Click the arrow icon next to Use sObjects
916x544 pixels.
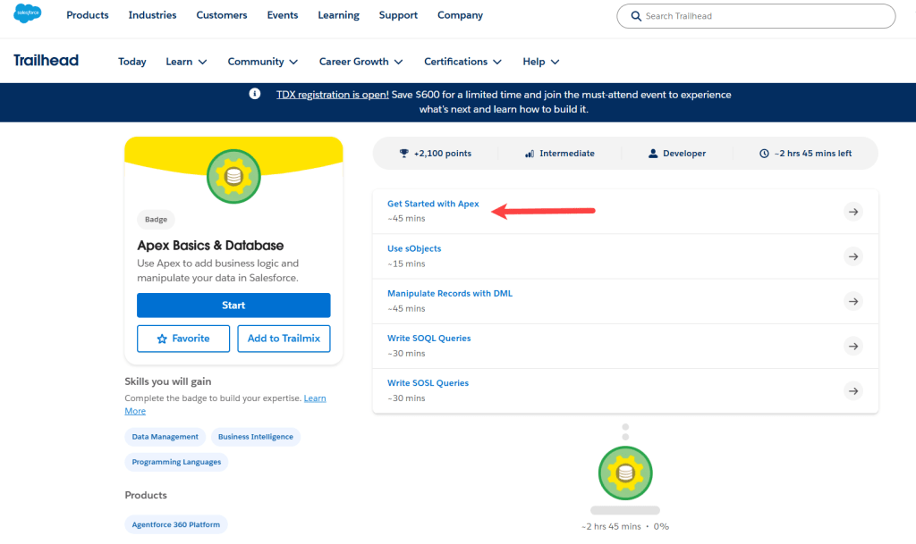coord(853,256)
